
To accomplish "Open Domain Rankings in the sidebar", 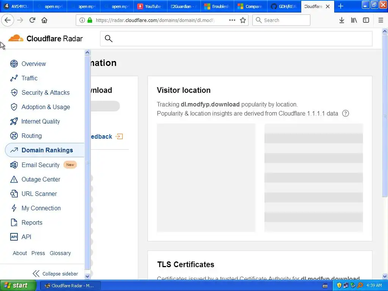I will pyautogui.click(x=45, y=150).
